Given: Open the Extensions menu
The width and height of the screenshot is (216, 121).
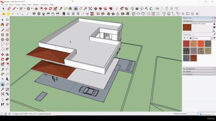Looking at the screenshot, I should pos(45,5).
